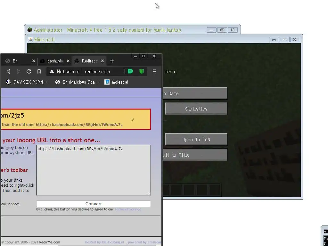Click the Not secure warning triangle

click(x=52, y=71)
